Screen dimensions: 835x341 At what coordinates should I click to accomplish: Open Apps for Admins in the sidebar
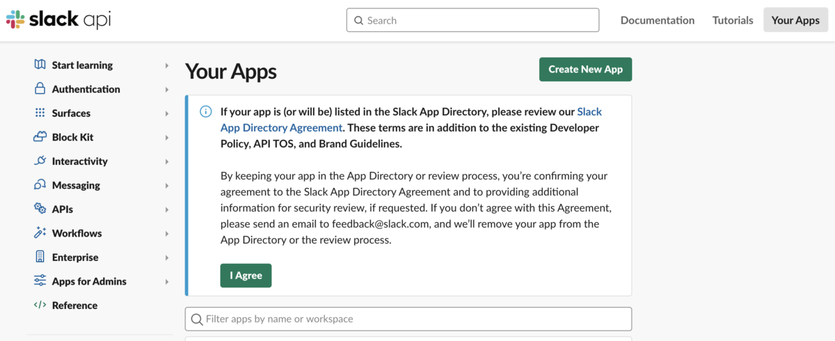pos(89,281)
